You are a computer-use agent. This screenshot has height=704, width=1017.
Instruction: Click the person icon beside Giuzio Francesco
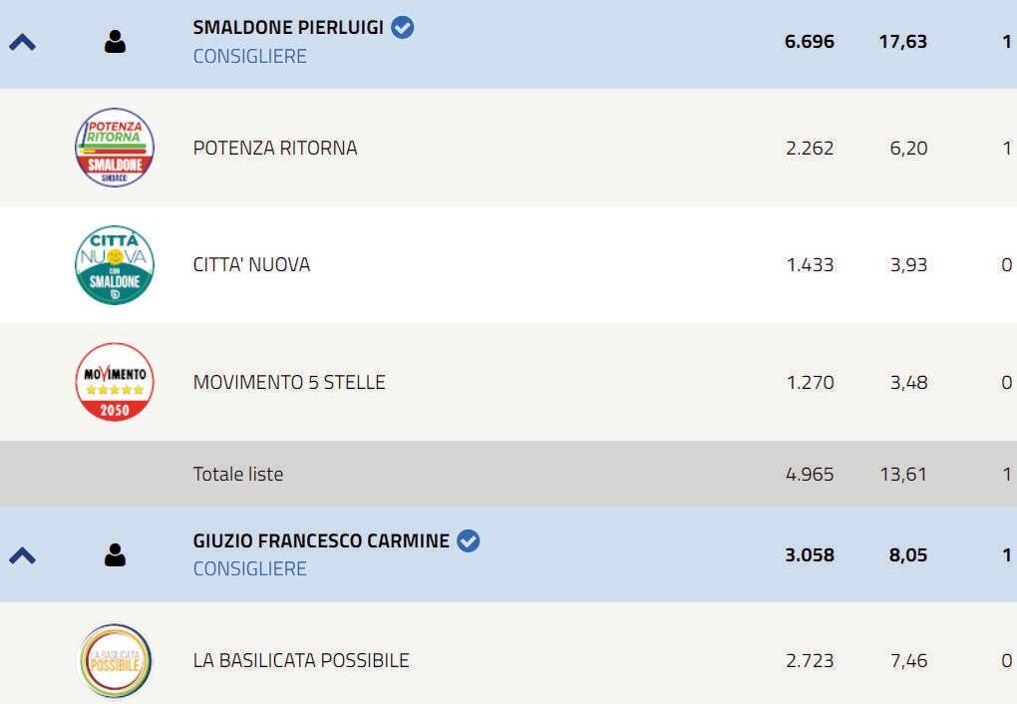pos(116,554)
